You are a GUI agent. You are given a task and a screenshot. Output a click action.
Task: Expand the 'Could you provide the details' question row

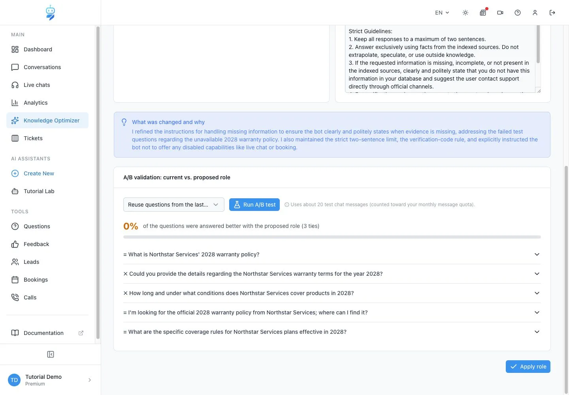tap(332, 274)
